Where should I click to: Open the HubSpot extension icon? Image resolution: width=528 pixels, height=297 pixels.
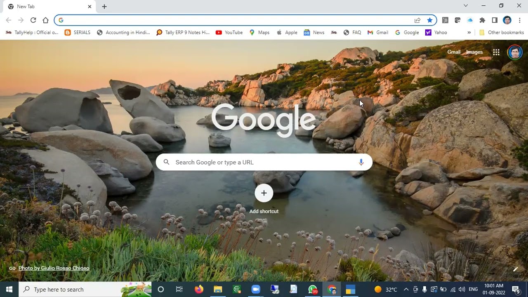coord(445,20)
